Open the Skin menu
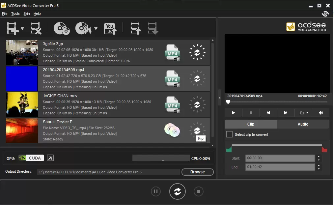The image size is (334, 205). coord(27,14)
